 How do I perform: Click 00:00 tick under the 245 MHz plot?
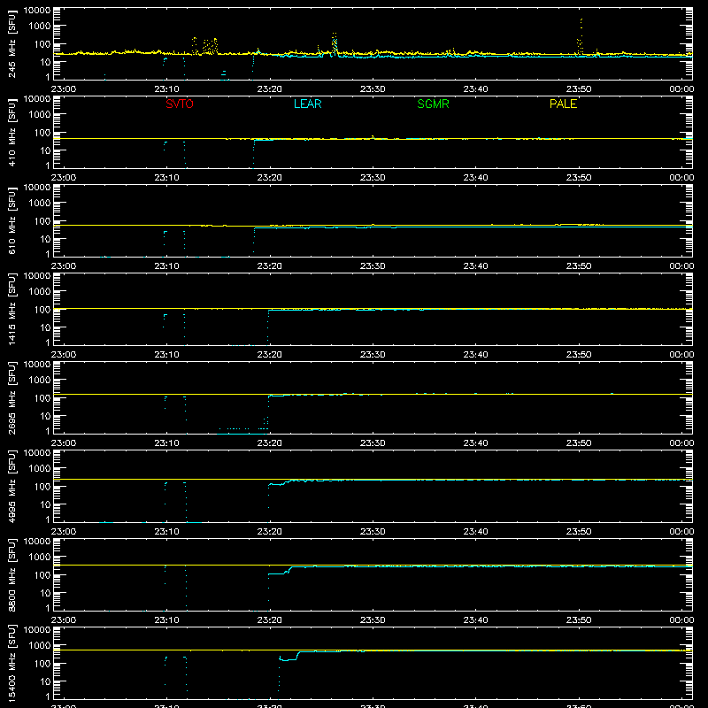point(681,89)
